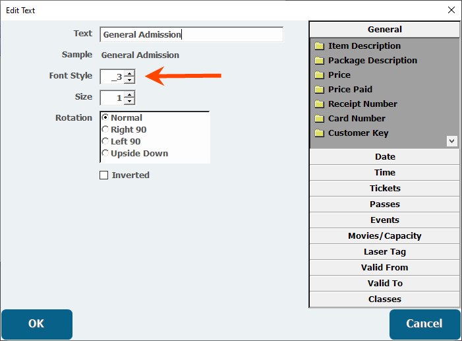Select the Price Paid folder icon
The image size is (462, 341).
[320, 90]
